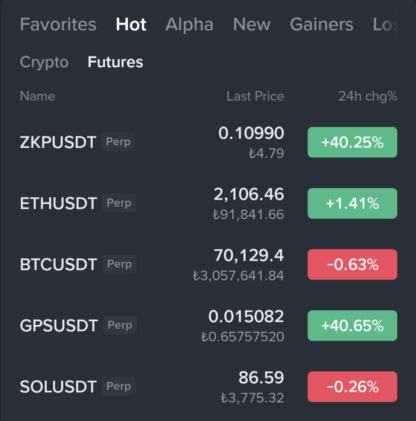Go to the New tab

[251, 25]
